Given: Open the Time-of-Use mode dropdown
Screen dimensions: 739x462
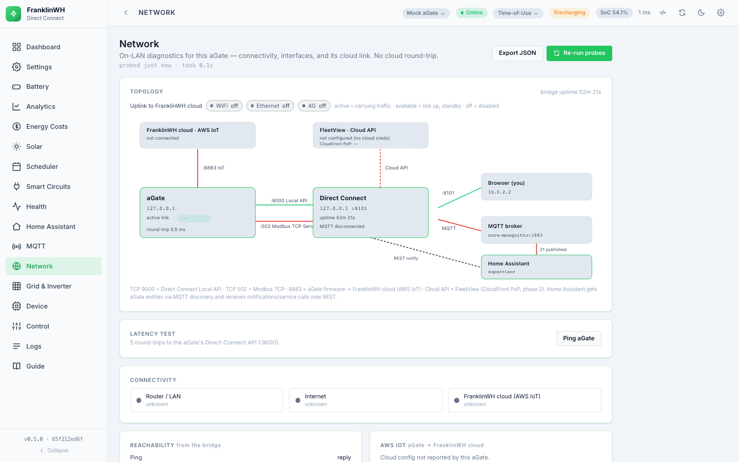Looking at the screenshot, I should pos(518,13).
